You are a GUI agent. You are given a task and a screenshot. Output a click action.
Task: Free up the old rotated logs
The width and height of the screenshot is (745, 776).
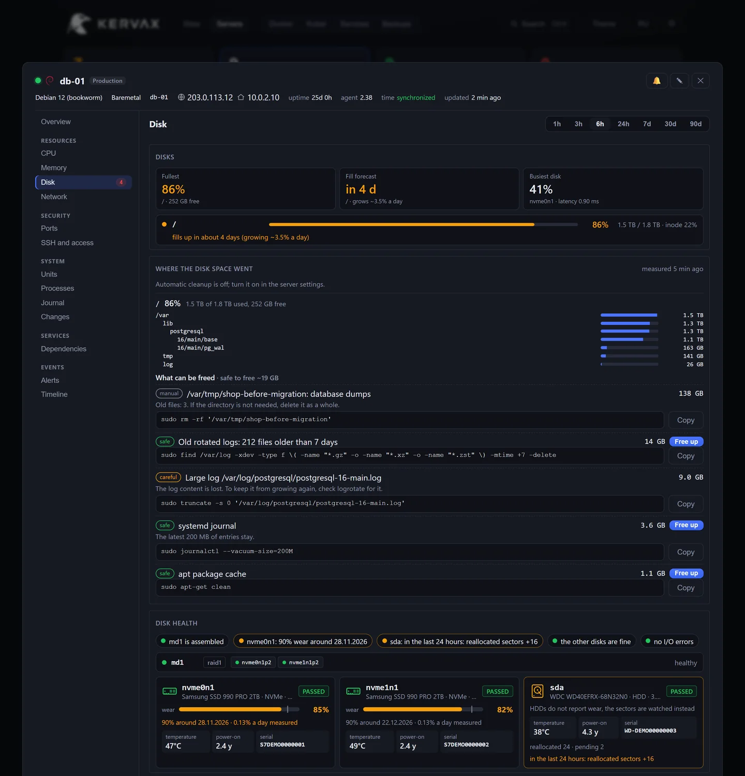click(686, 442)
